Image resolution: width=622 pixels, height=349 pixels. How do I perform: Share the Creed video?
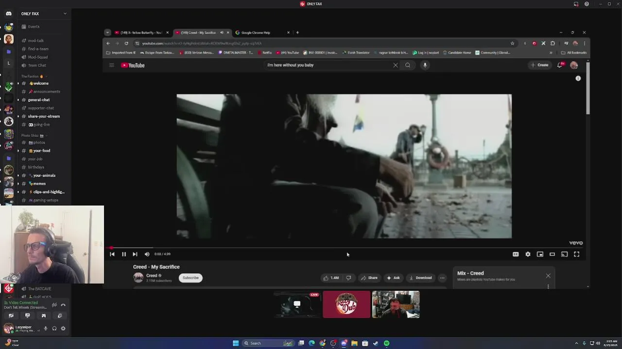[369, 278]
